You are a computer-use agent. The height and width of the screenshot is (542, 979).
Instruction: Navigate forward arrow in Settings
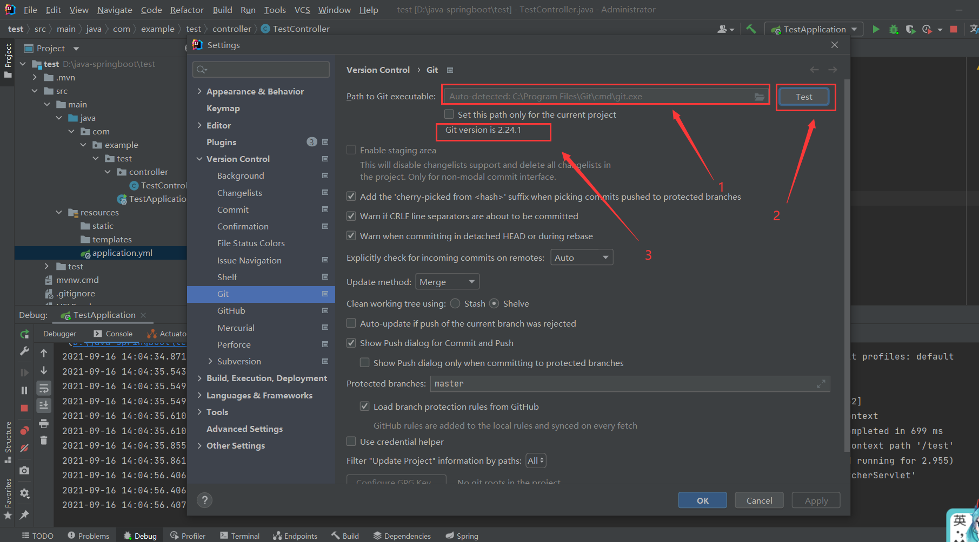[833, 70]
